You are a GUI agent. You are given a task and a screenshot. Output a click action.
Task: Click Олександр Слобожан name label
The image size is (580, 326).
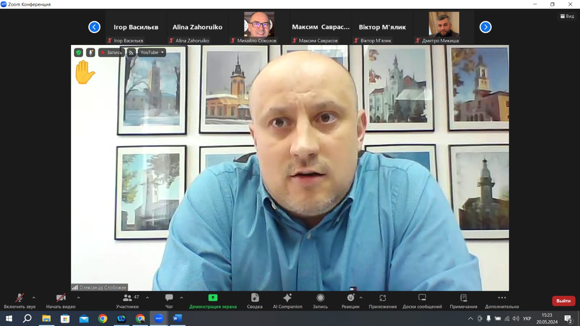click(100, 288)
